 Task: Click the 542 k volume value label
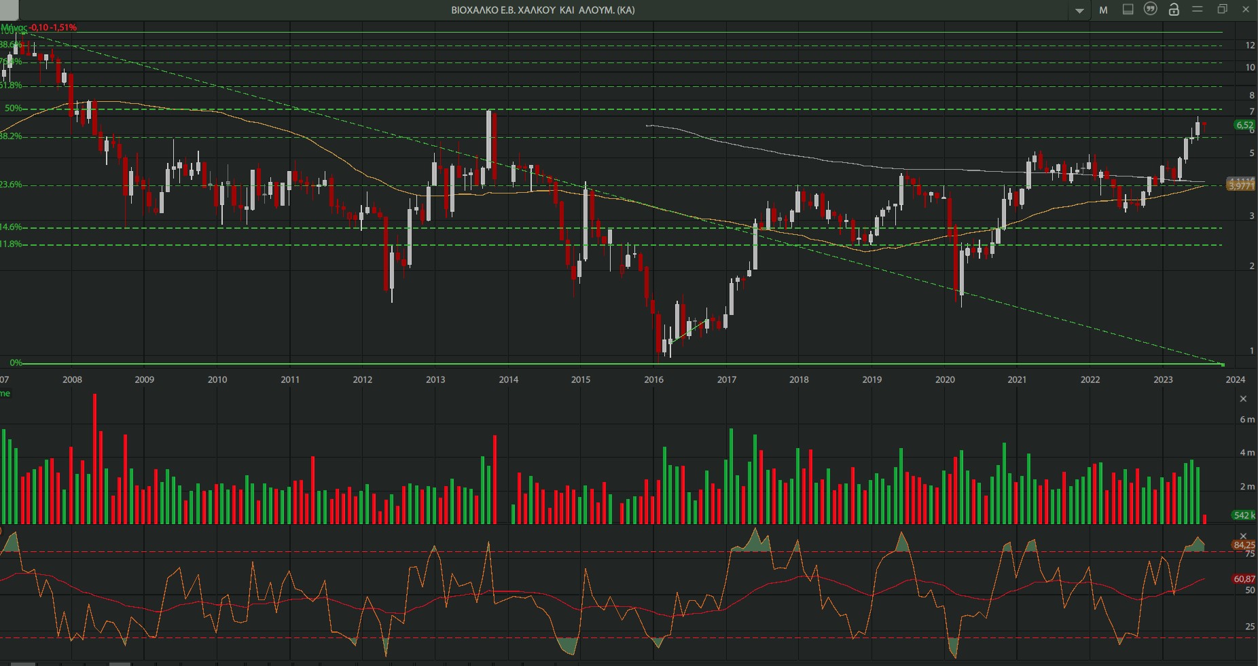click(x=1244, y=515)
